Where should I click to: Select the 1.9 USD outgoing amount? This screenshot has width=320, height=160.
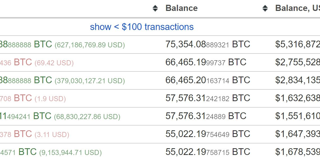tap(50, 99)
